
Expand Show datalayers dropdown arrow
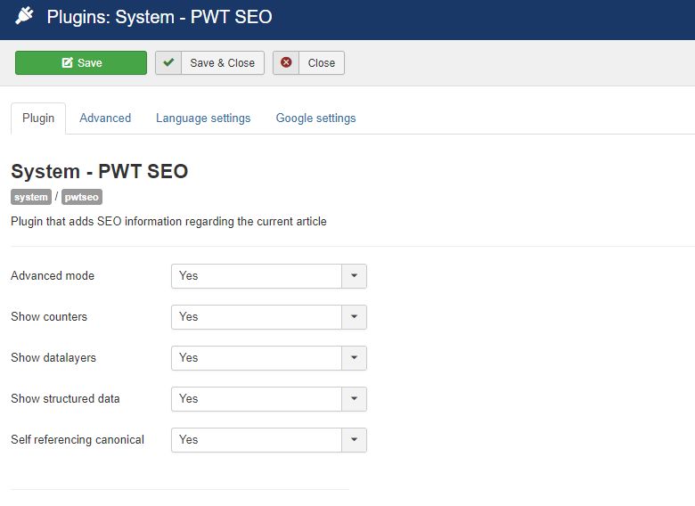[x=354, y=358]
